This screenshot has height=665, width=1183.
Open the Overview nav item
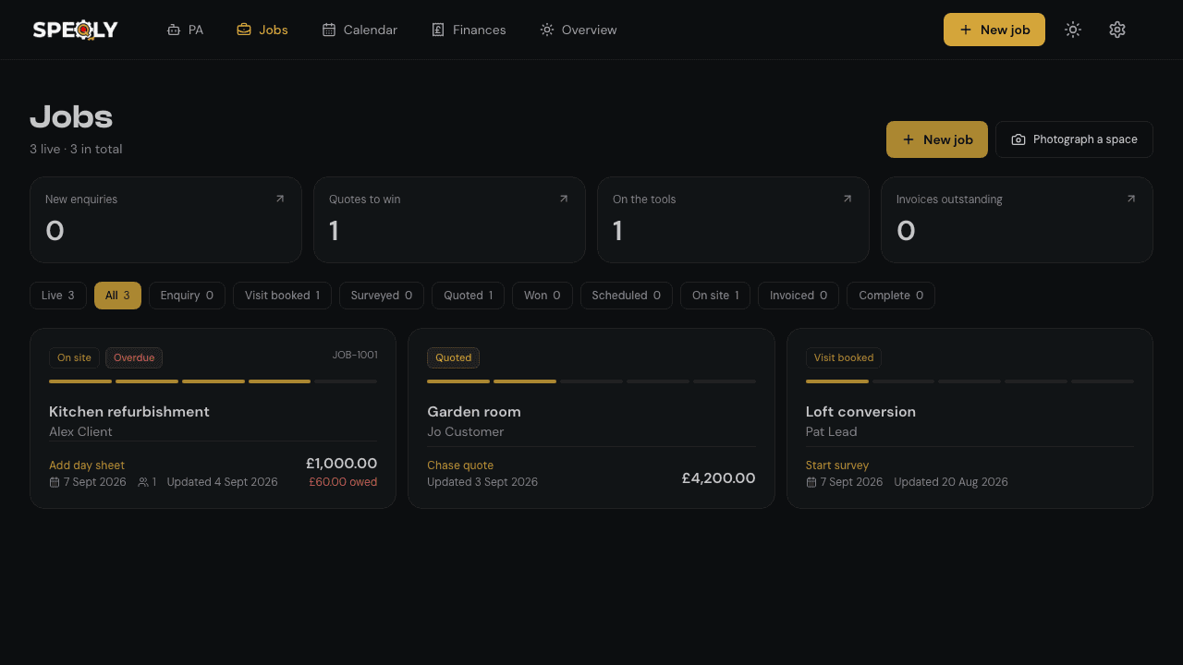pyautogui.click(x=579, y=30)
